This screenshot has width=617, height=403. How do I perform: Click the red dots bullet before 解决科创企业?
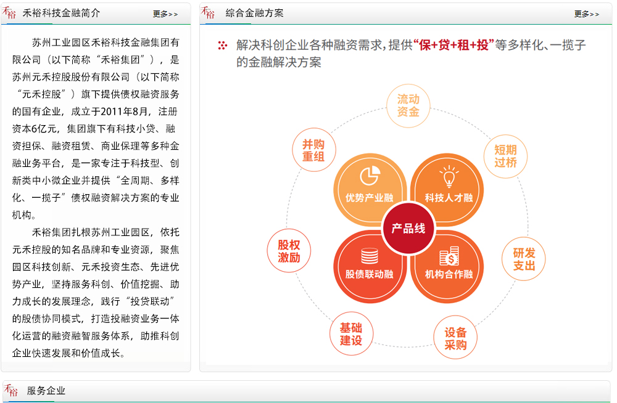click(223, 45)
